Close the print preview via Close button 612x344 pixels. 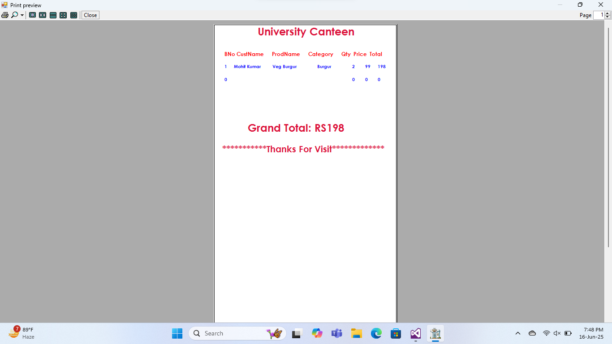tap(90, 15)
